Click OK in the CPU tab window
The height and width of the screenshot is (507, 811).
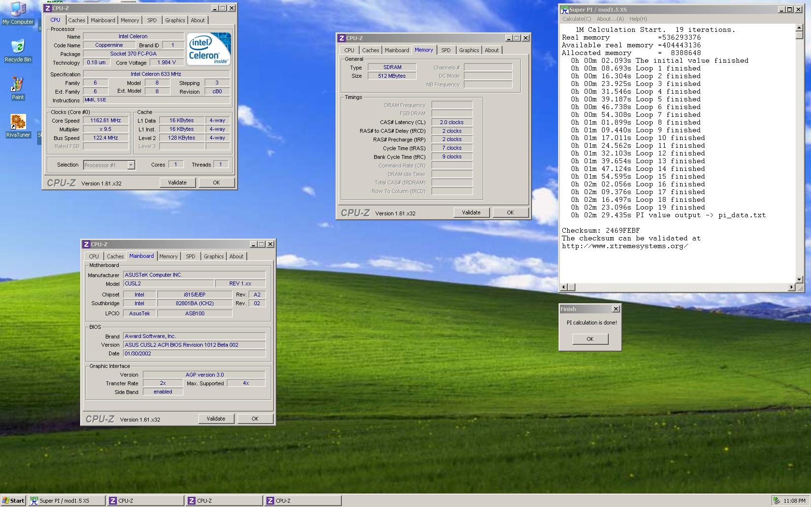216,183
